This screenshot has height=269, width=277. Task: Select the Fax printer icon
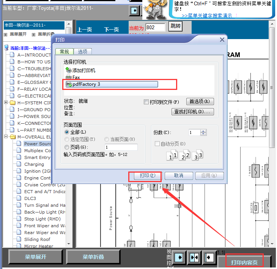tap(68, 77)
